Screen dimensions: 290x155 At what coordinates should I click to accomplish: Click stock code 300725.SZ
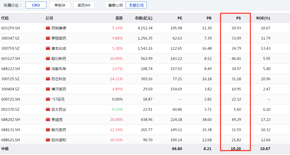pos(10,79)
